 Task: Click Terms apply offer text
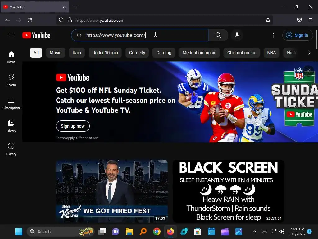77,138
